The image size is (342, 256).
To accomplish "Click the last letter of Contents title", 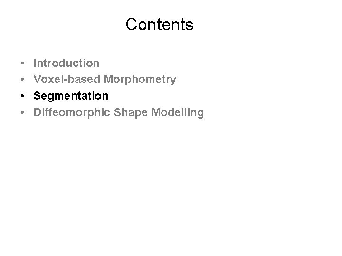I will 190,26.
